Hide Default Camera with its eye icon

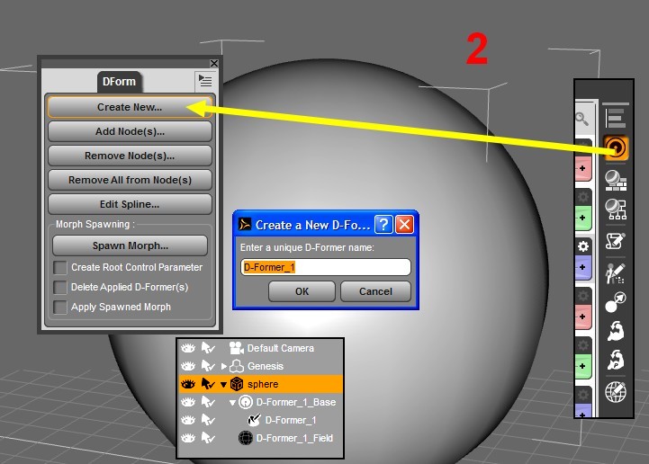[188, 348]
